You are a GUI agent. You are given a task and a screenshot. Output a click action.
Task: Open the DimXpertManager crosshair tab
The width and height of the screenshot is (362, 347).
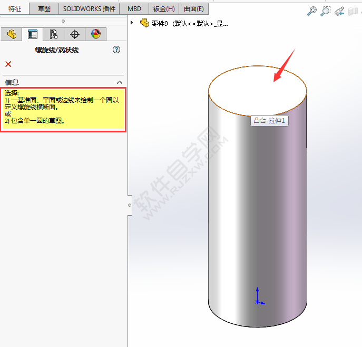click(75, 34)
